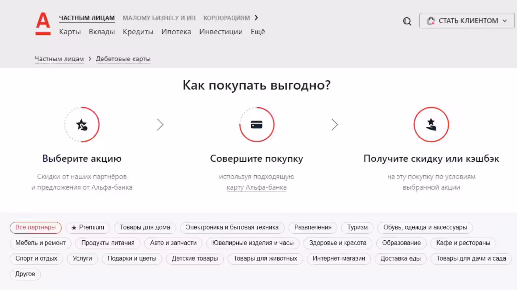The width and height of the screenshot is (517, 290).
Task: Click the shopping bag icon in Стать клиентом
Action: [x=431, y=21]
